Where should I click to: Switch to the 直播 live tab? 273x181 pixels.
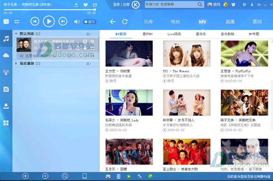[230, 22]
